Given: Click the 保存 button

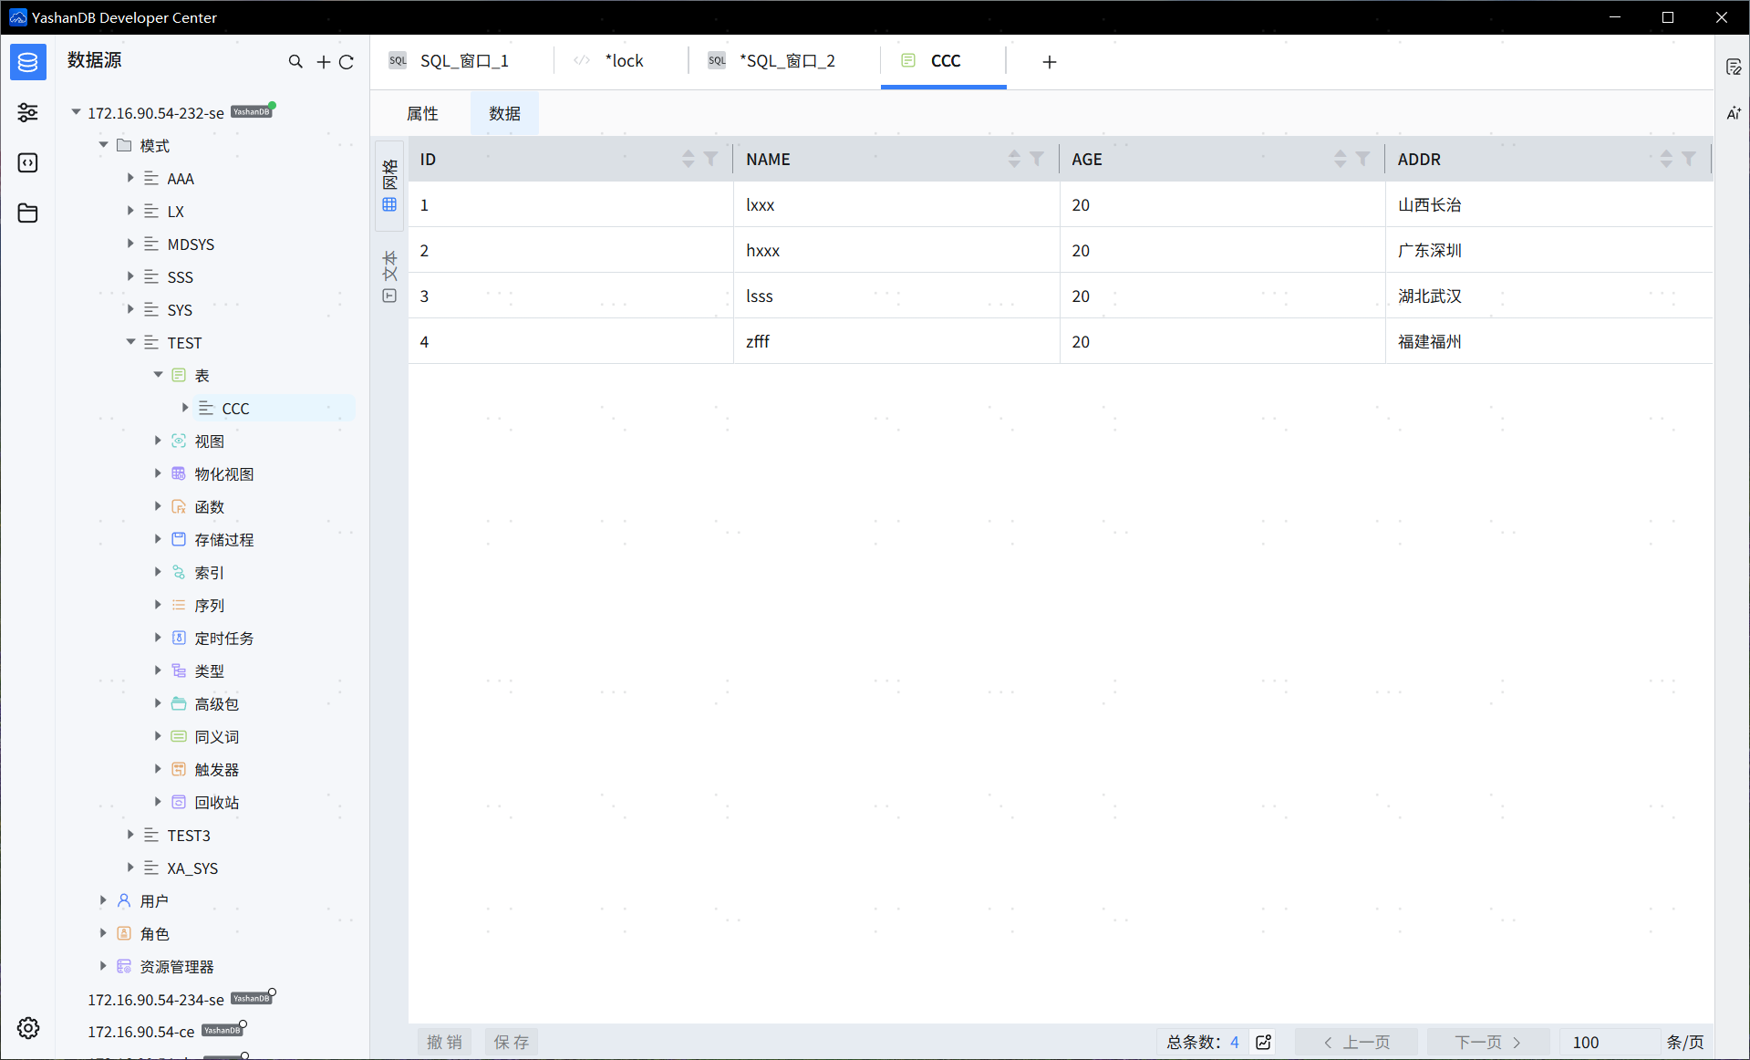Looking at the screenshot, I should pyautogui.click(x=511, y=1042).
